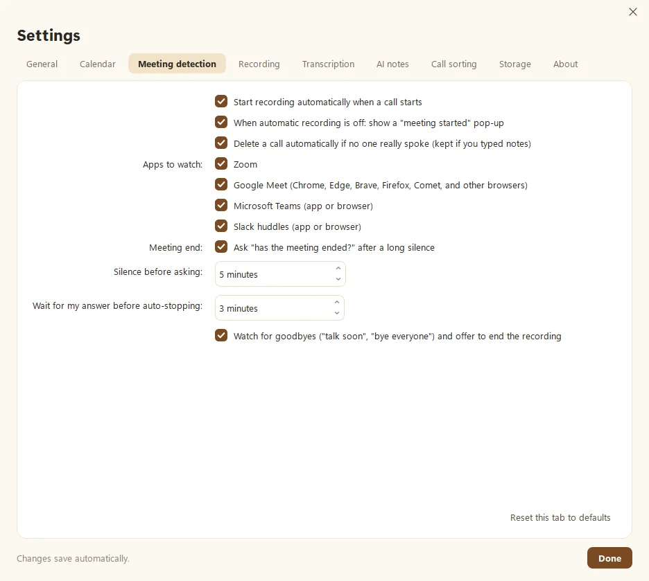Viewport: 649px width, 581px height.
Task: Uncheck Microsoft Teams (app or browser)
Action: [x=221, y=206]
